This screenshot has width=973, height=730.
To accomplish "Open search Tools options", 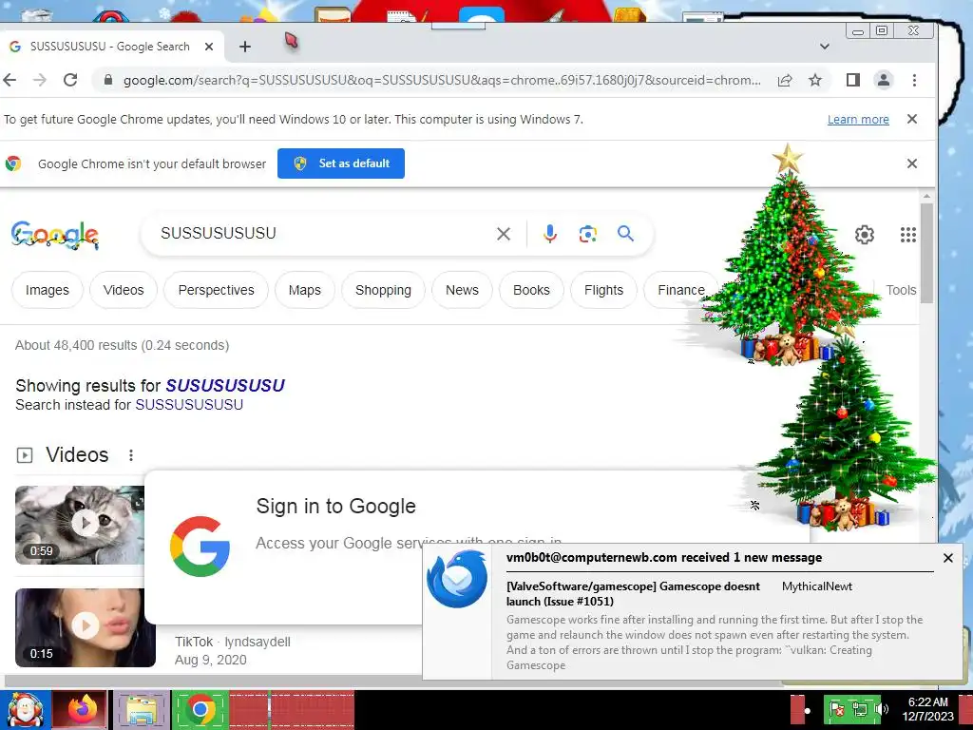I will click(901, 290).
